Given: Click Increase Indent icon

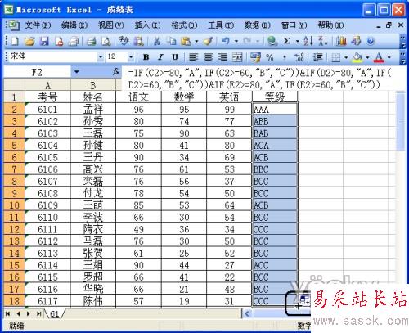Looking at the screenshot, I should 317,57.
